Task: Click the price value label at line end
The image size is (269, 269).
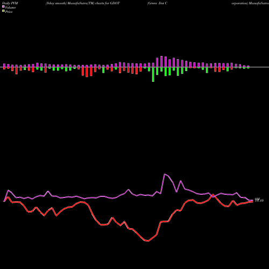Action: 259,201
